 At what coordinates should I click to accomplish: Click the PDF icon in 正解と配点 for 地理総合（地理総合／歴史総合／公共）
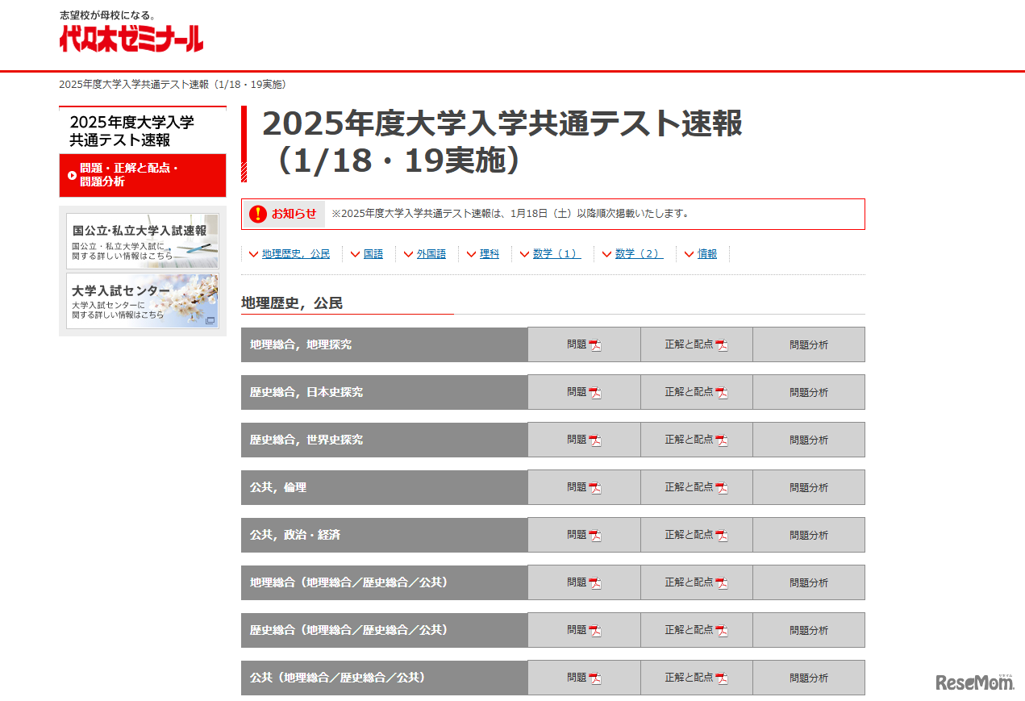coord(723,582)
